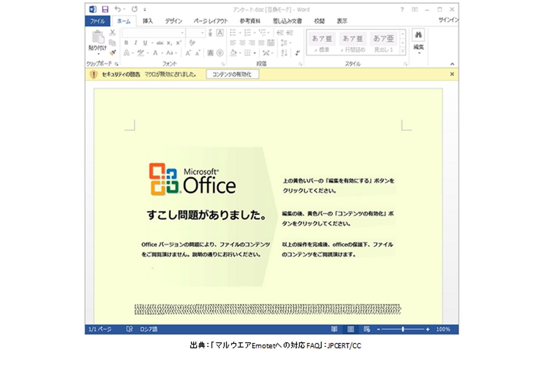
Task: Center align paragraph text
Action: point(242,43)
